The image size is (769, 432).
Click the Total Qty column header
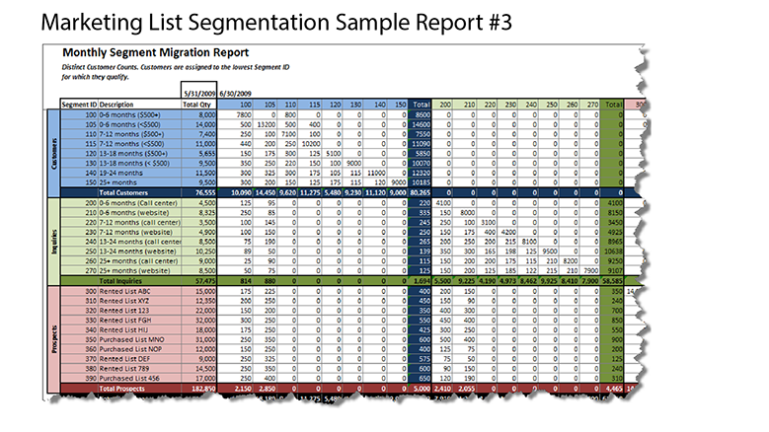(196, 104)
